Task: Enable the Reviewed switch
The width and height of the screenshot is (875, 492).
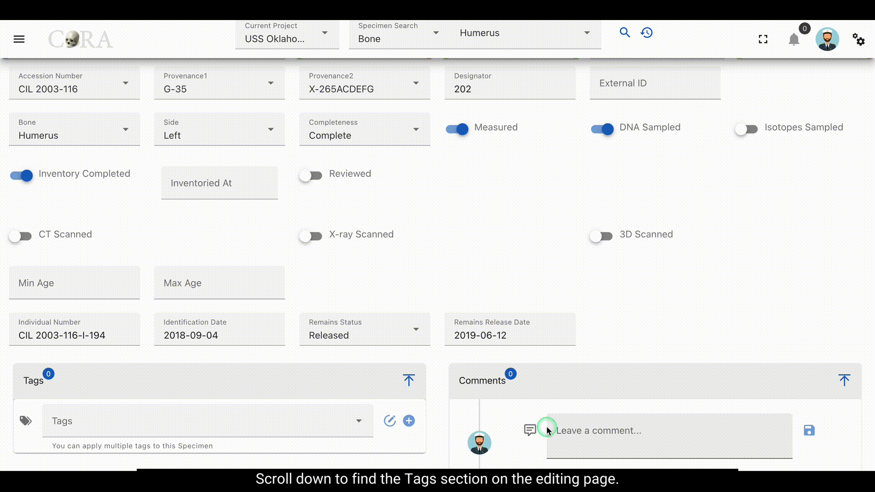Action: click(311, 175)
